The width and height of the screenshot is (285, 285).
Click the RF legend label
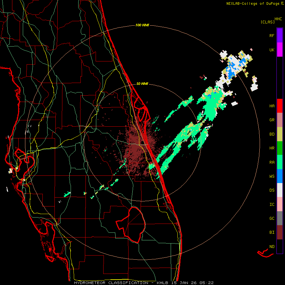click(272, 35)
